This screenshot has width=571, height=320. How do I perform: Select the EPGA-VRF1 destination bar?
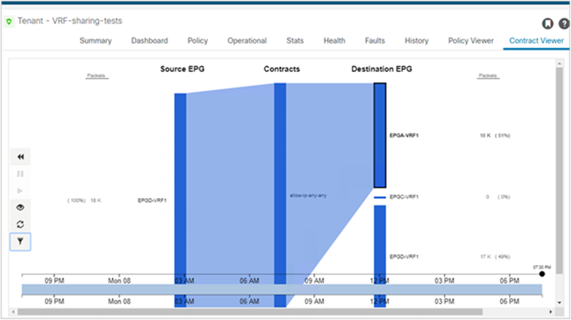[x=380, y=135]
